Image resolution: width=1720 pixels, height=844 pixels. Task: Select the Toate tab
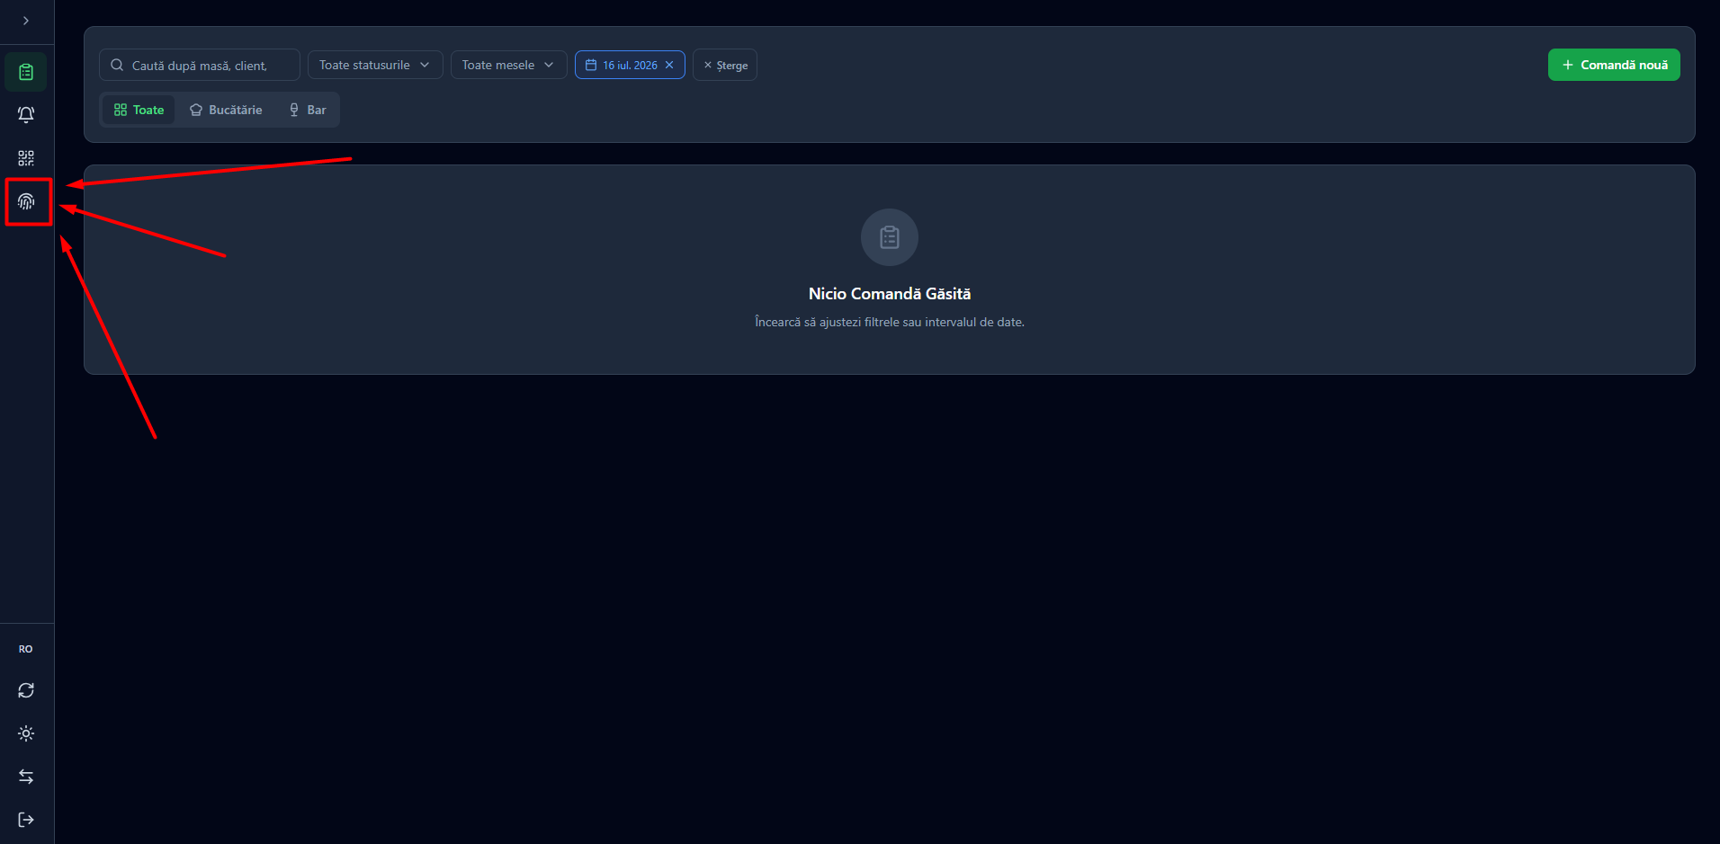[139, 110]
